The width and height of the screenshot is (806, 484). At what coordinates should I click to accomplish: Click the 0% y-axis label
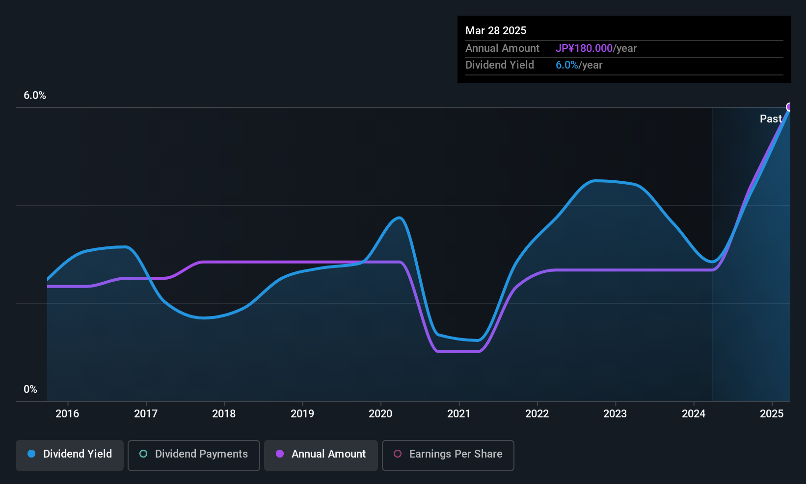coord(30,389)
